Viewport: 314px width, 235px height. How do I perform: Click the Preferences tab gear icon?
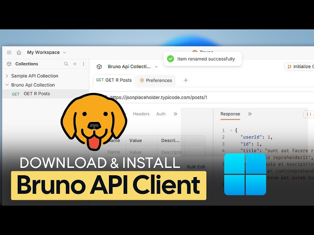point(142,80)
